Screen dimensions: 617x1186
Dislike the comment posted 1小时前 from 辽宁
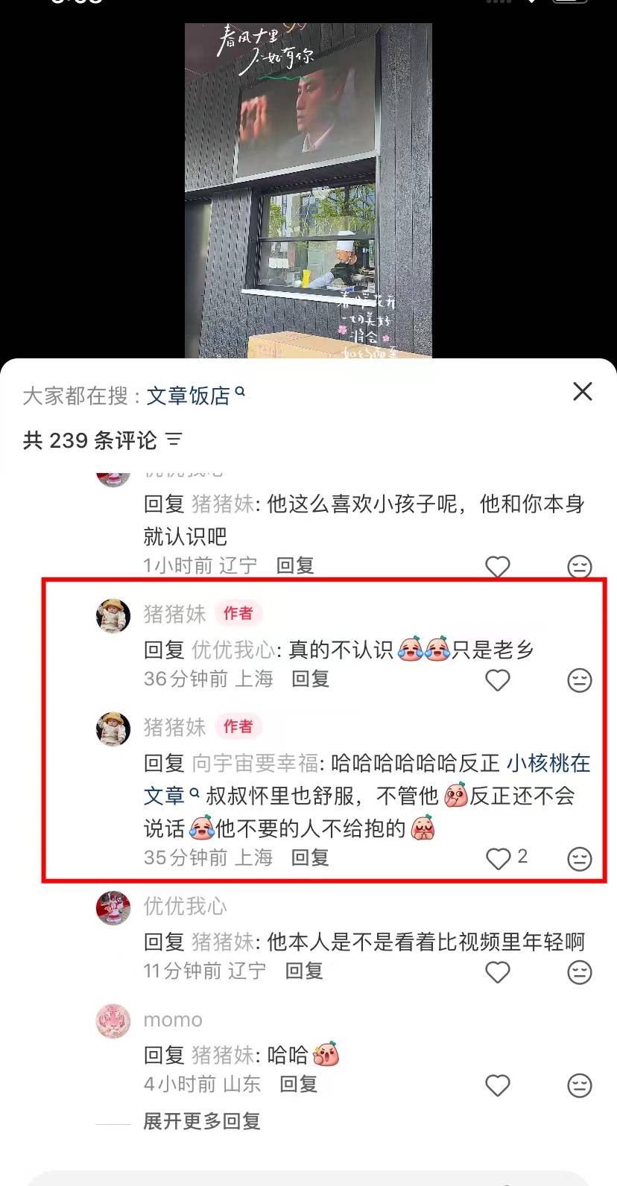coord(580,567)
